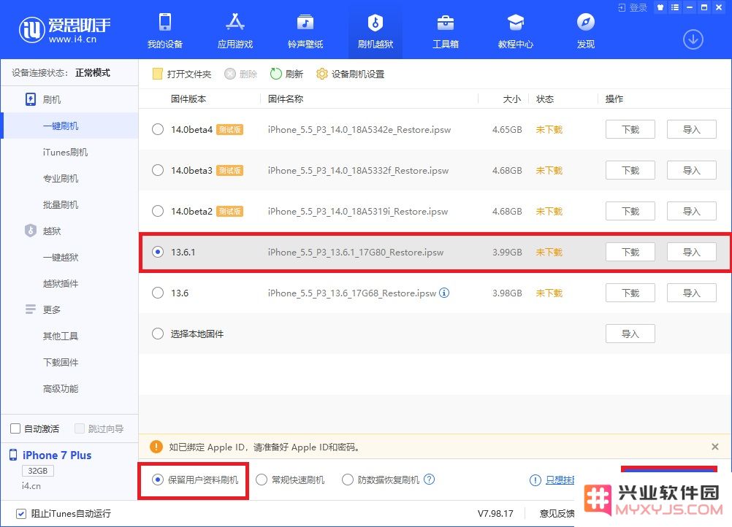This screenshot has height=527, width=732.
Task: Select 13.6 firmware radio button
Action: pyautogui.click(x=158, y=293)
